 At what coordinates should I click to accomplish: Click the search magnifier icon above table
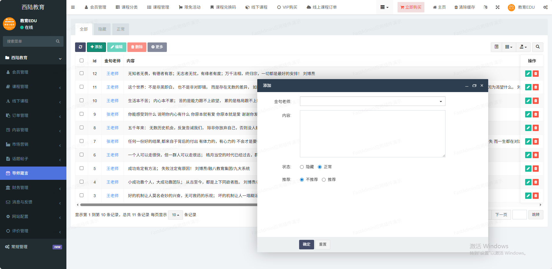click(538, 47)
